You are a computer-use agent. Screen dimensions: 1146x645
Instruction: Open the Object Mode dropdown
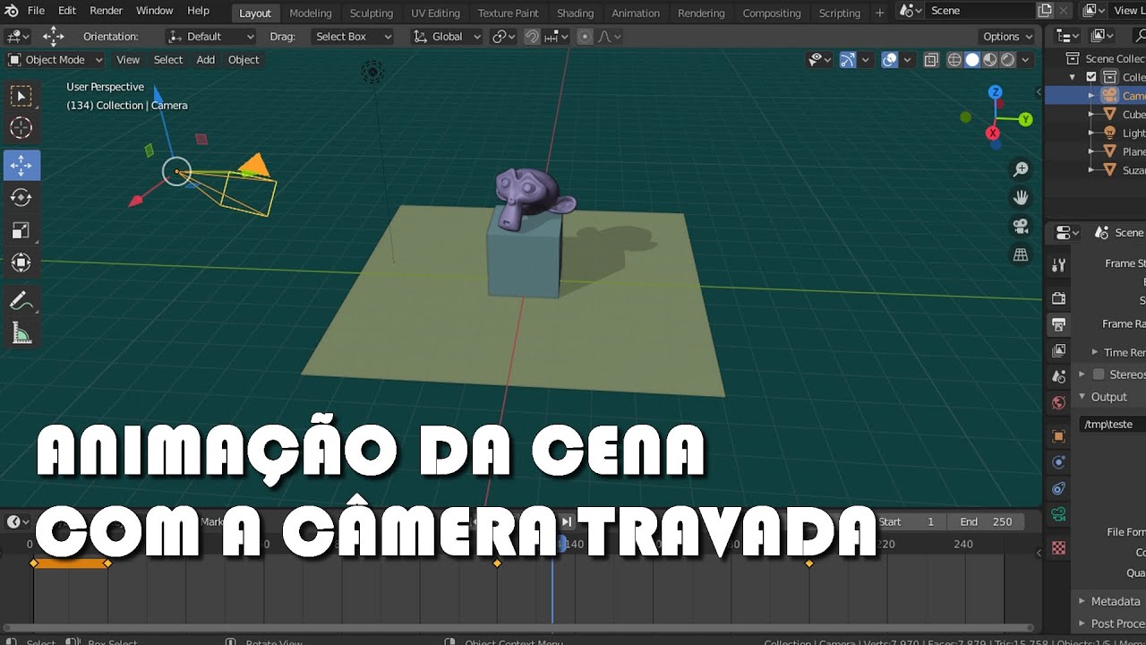[x=56, y=60]
